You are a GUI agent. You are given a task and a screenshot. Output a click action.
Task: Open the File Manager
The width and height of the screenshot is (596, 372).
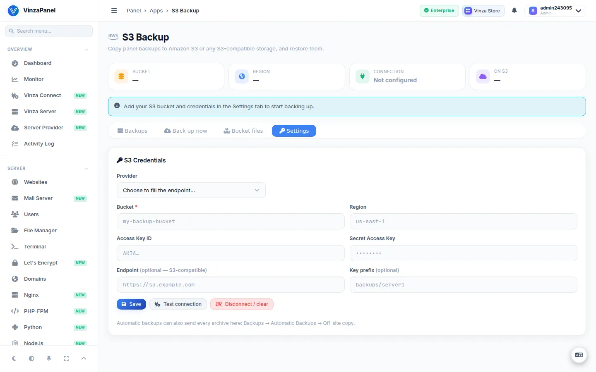coord(49,231)
